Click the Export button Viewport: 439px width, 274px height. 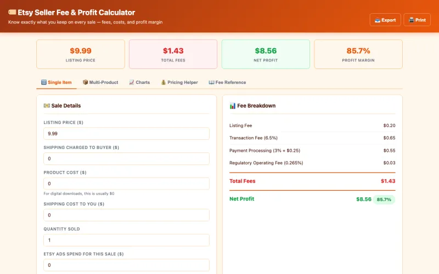[385, 20]
